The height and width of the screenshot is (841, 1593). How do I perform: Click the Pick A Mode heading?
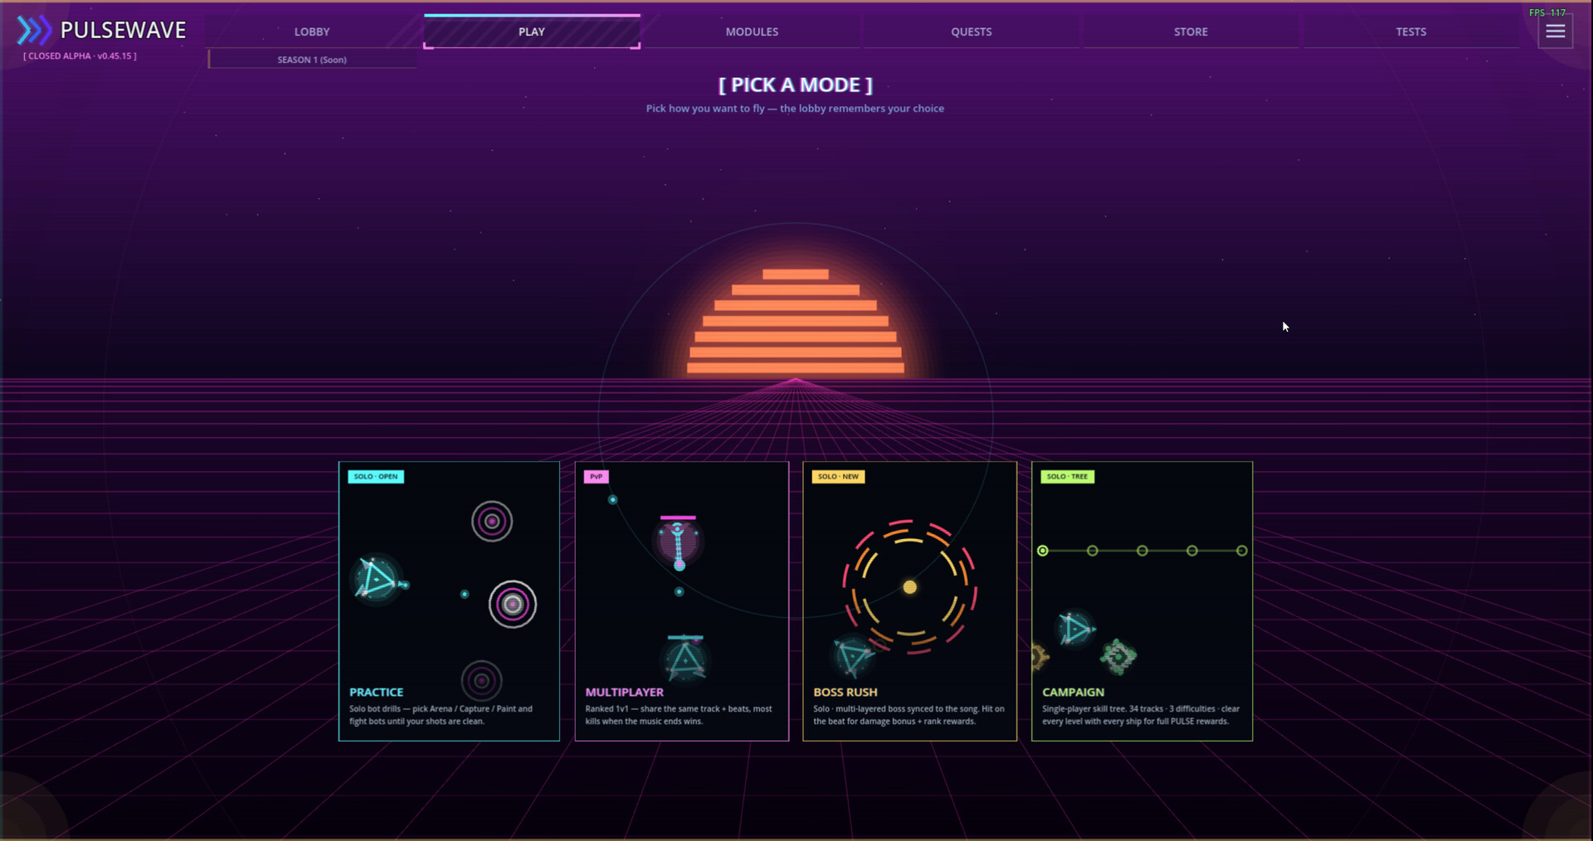coord(796,85)
